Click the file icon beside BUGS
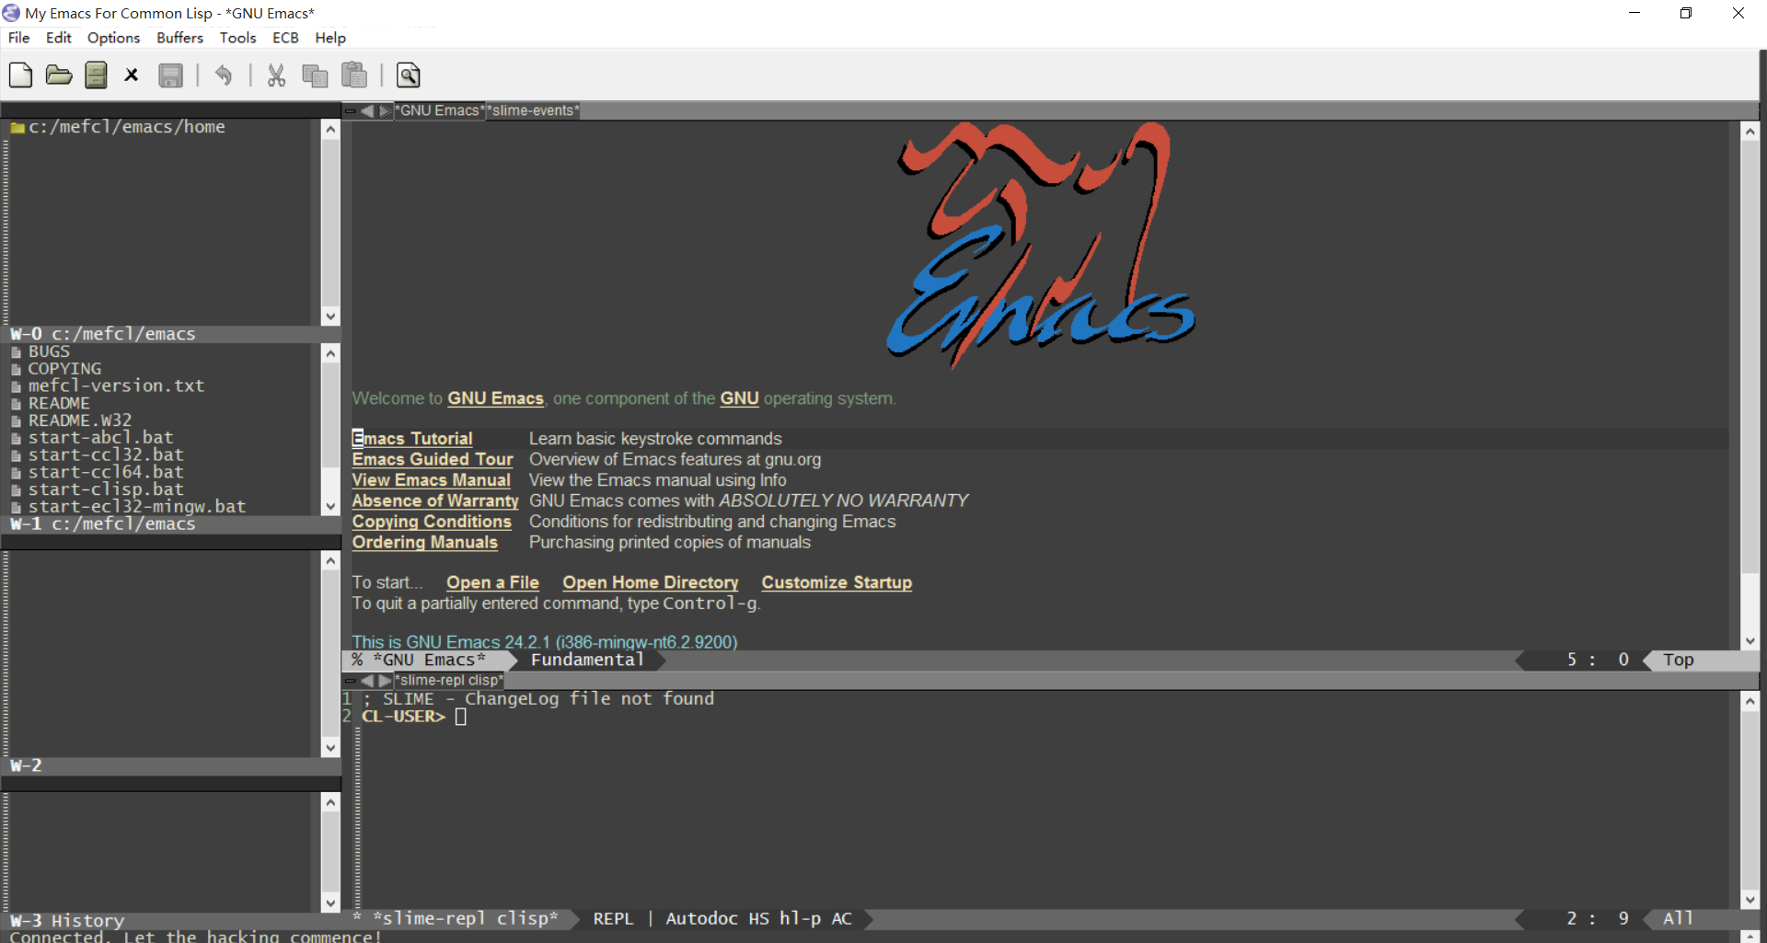Image resolution: width=1767 pixels, height=943 pixels. 17,352
